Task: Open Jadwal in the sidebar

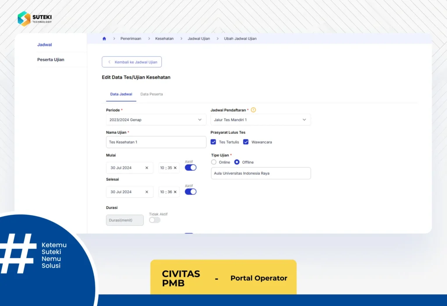Action: pyautogui.click(x=45, y=45)
